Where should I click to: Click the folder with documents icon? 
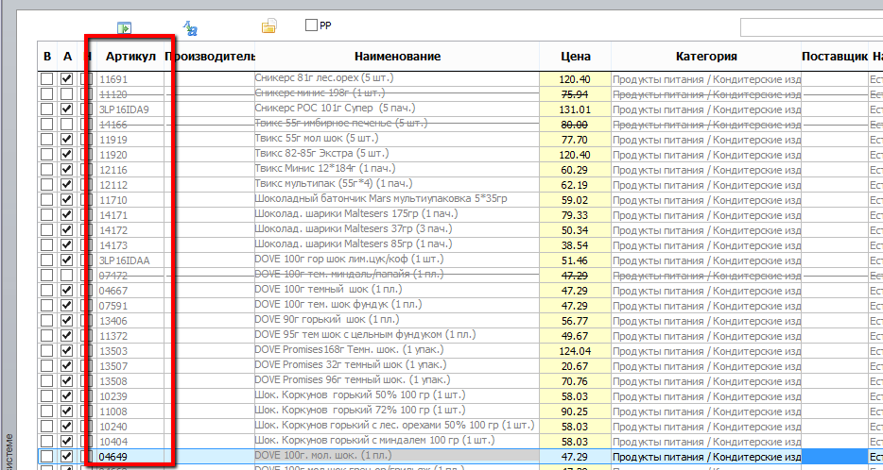point(269,25)
